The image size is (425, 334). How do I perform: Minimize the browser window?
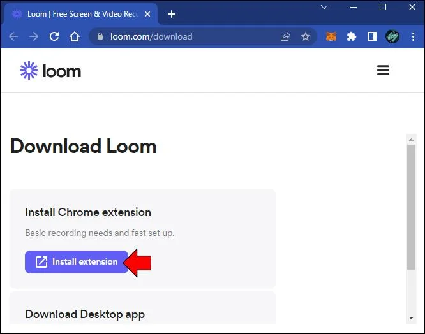[353, 7]
